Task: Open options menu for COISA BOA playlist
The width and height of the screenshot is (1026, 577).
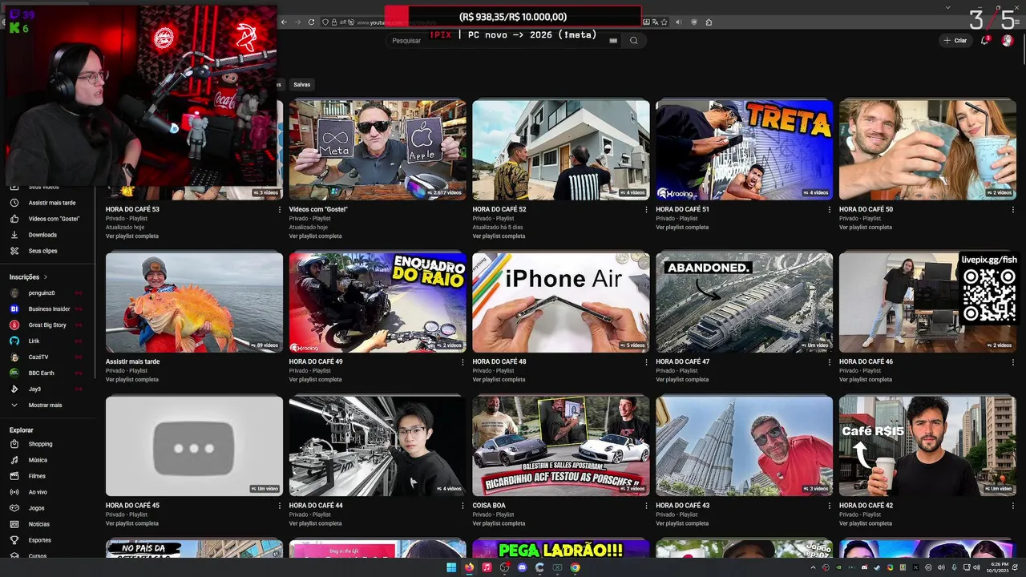Action: point(646,506)
